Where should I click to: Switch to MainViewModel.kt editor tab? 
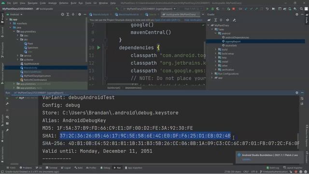[128, 14]
